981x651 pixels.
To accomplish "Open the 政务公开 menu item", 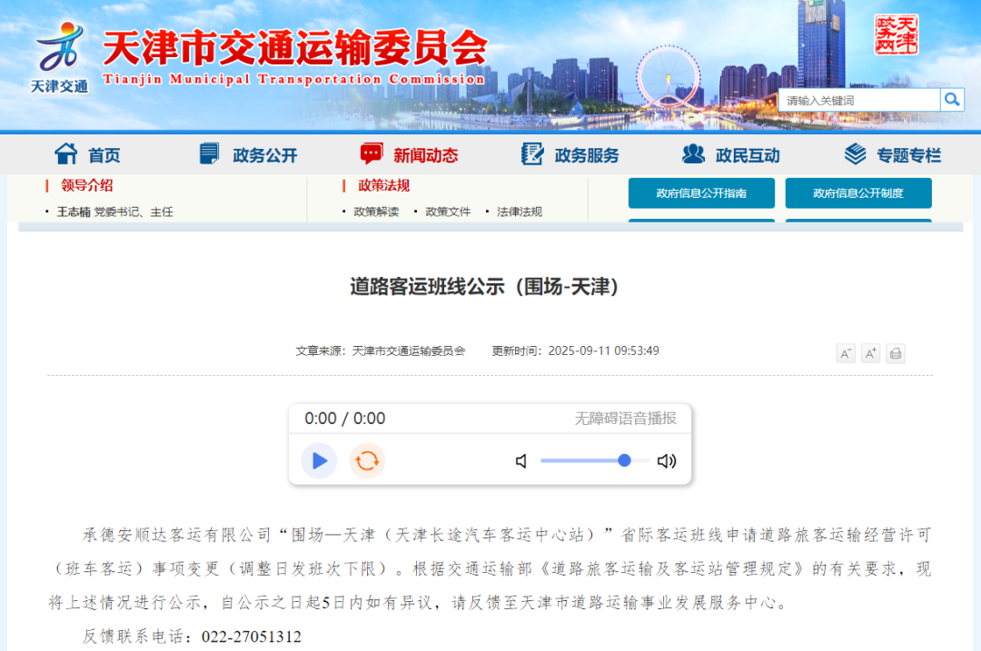I will coord(264,155).
